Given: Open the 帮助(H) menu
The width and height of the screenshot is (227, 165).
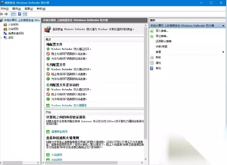Looking at the screenshot, I should point(41,9).
